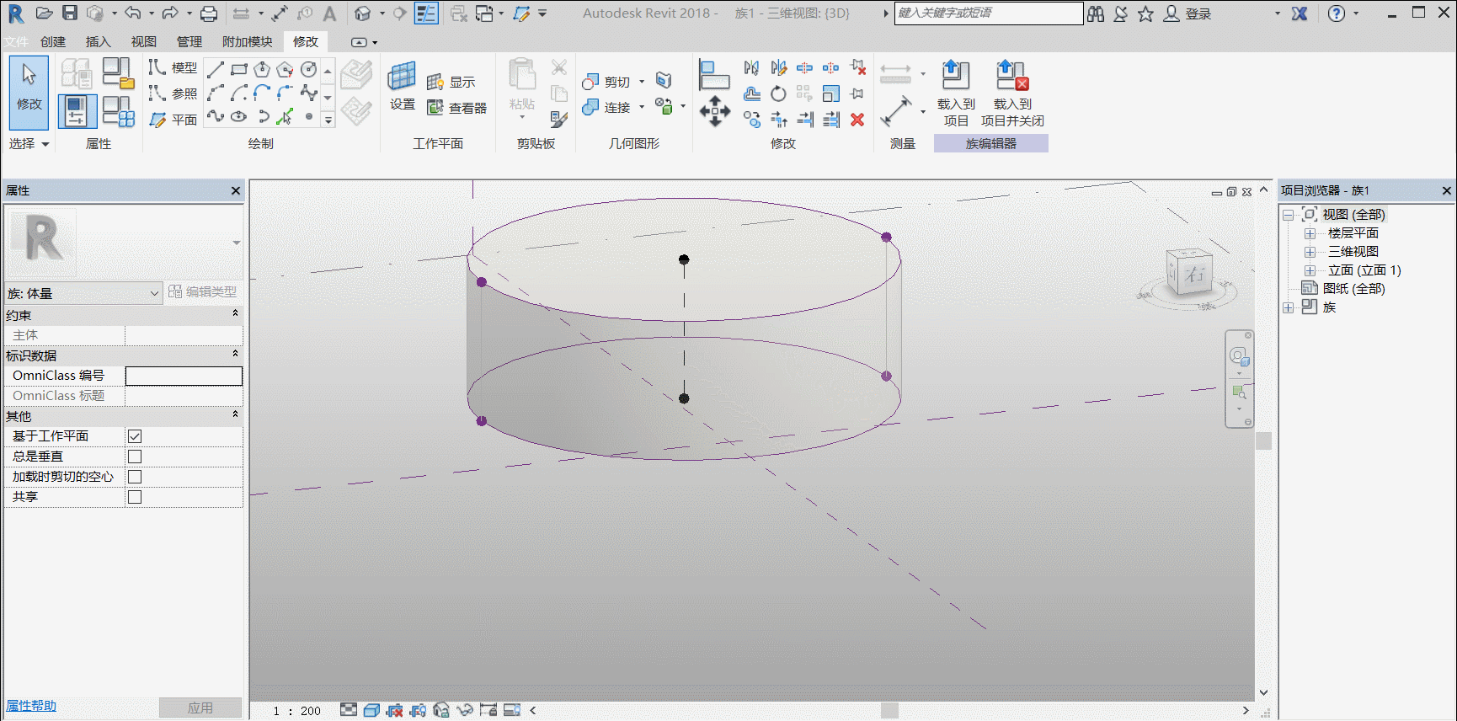This screenshot has width=1457, height=721.
Task: Click the Align tool icon
Action: pyautogui.click(x=714, y=75)
